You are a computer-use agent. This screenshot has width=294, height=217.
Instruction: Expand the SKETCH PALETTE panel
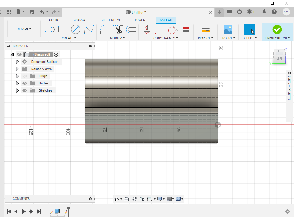point(289,73)
